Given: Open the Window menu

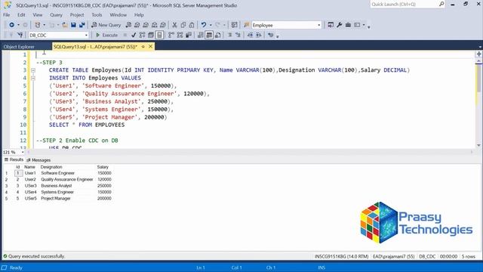Looking at the screenshot, I should click(x=118, y=15).
